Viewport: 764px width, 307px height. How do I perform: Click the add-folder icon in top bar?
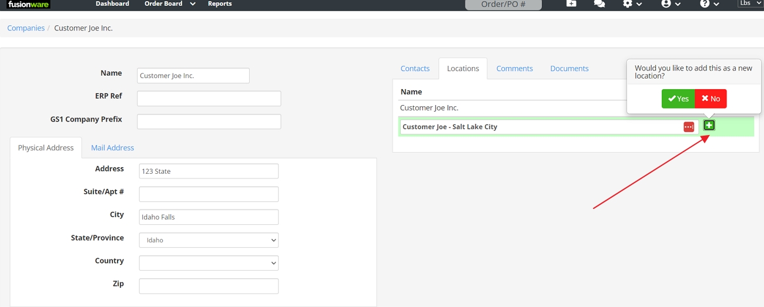[571, 4]
